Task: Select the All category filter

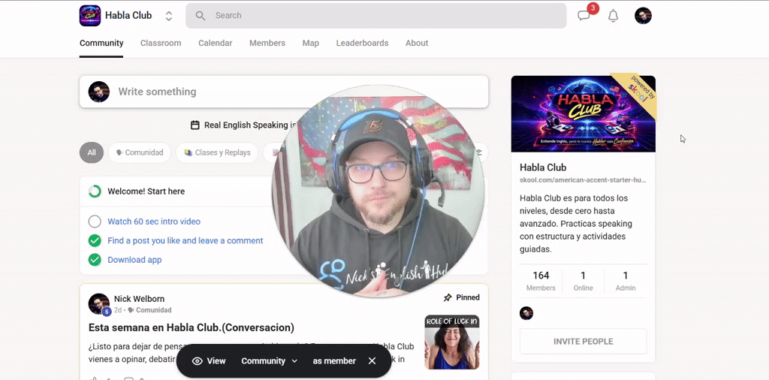Action: coord(92,152)
